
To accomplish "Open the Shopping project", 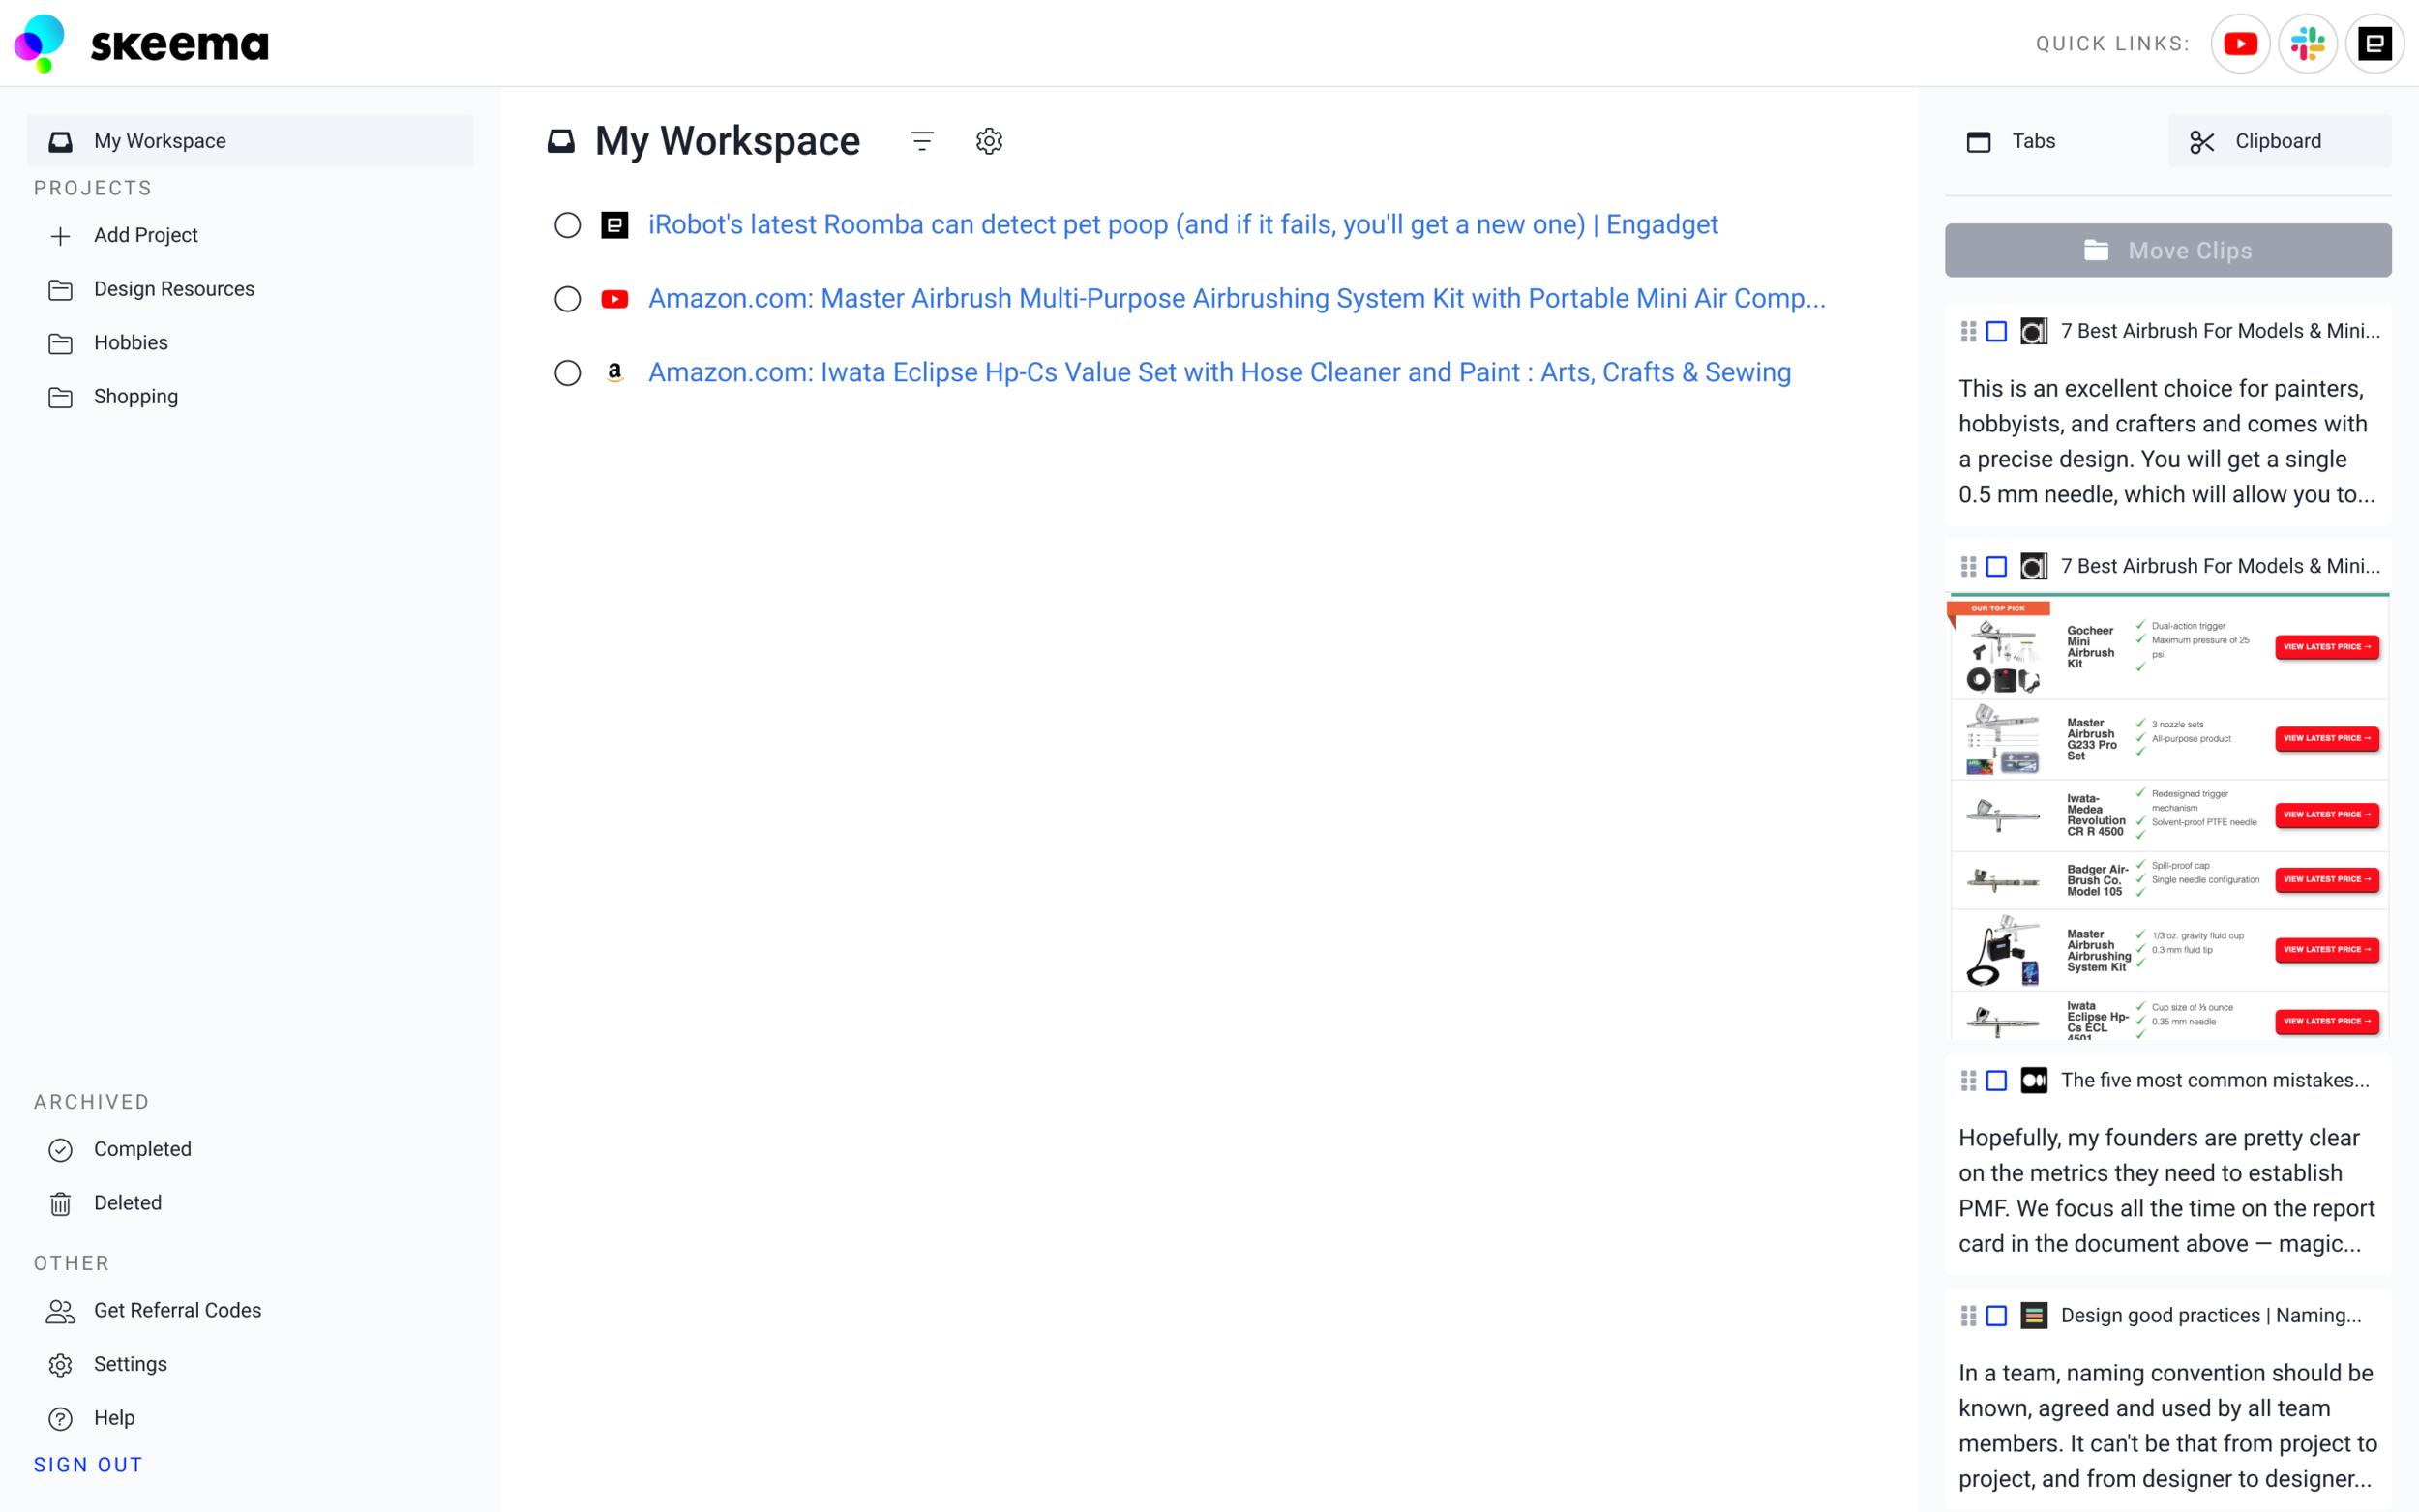I will (x=250, y=397).
